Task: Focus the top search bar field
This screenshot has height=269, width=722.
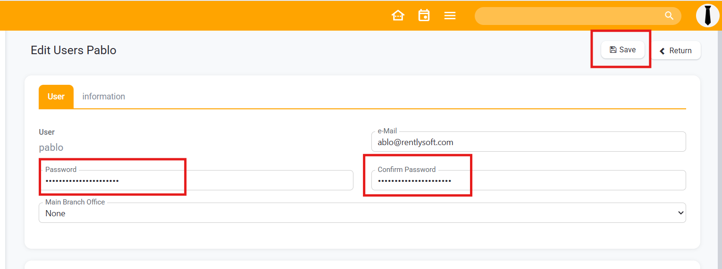Action: [x=566, y=16]
